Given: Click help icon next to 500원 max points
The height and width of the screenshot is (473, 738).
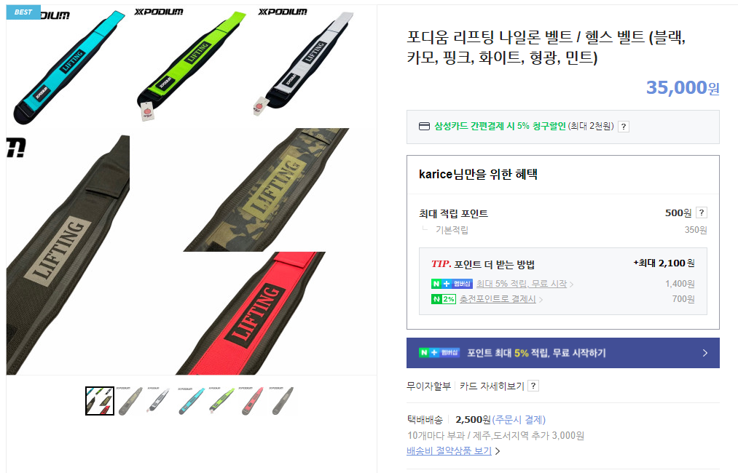Looking at the screenshot, I should [701, 212].
